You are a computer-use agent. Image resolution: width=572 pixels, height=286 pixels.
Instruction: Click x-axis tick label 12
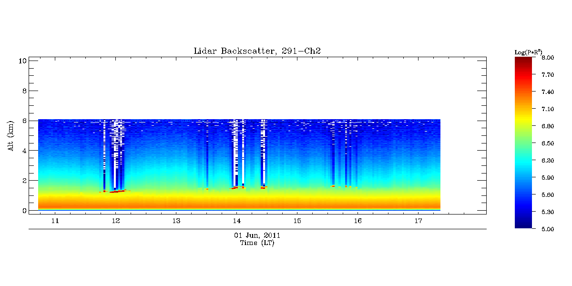(115, 221)
